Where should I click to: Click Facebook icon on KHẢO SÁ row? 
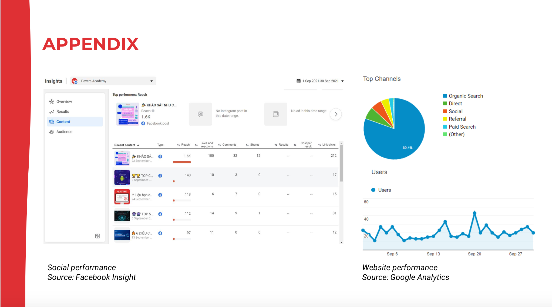(160, 156)
